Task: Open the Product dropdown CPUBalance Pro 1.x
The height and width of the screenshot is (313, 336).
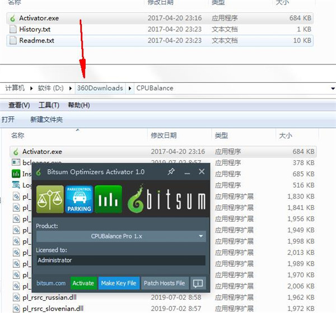Action: pos(121,236)
